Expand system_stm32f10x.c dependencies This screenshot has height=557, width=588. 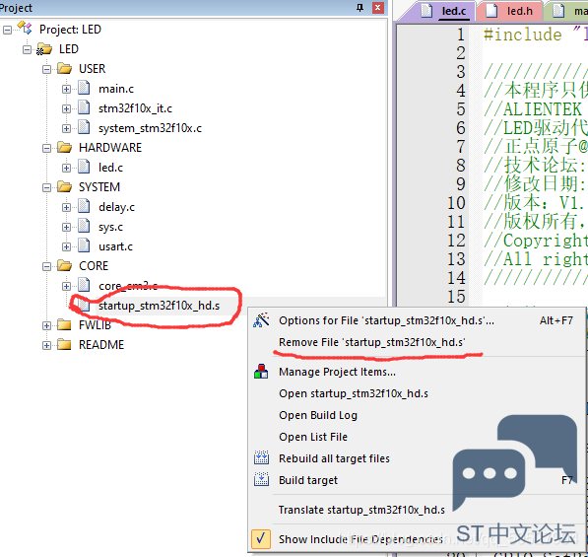pos(66,128)
